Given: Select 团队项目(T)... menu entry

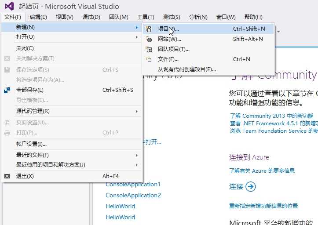Looking at the screenshot, I should [x=208, y=49].
